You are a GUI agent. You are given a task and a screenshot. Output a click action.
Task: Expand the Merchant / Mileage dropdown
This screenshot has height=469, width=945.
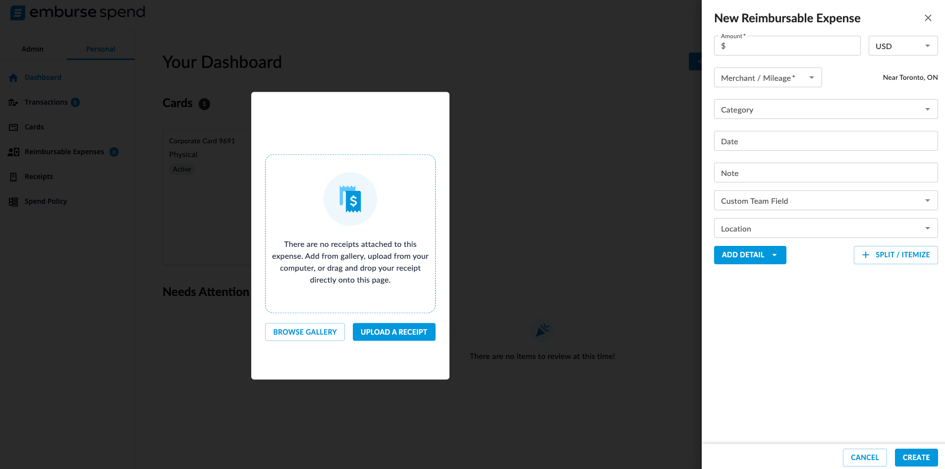click(x=767, y=78)
